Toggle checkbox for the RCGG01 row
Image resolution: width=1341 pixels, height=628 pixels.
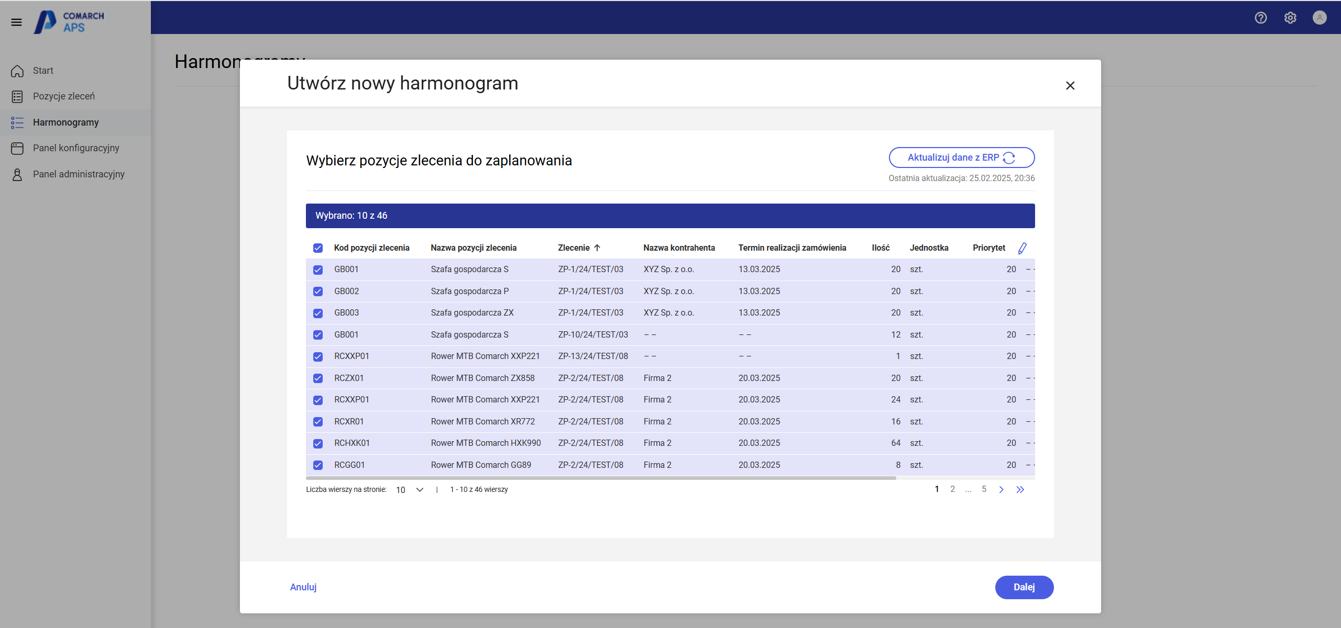(x=318, y=465)
